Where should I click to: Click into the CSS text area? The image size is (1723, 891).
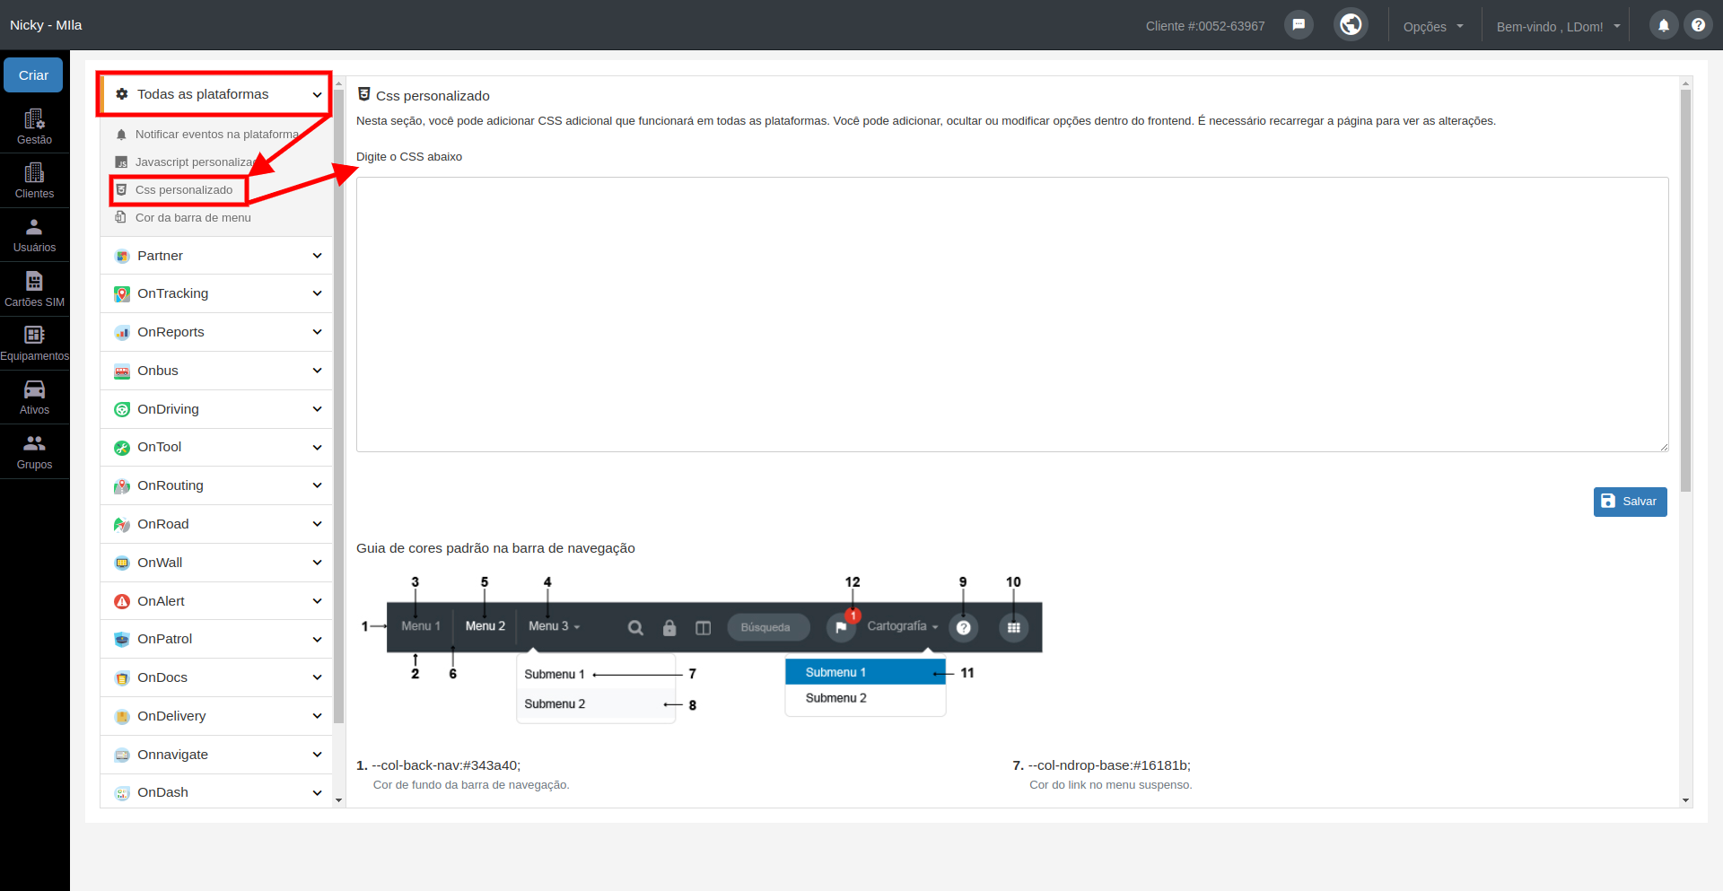pos(1012,314)
